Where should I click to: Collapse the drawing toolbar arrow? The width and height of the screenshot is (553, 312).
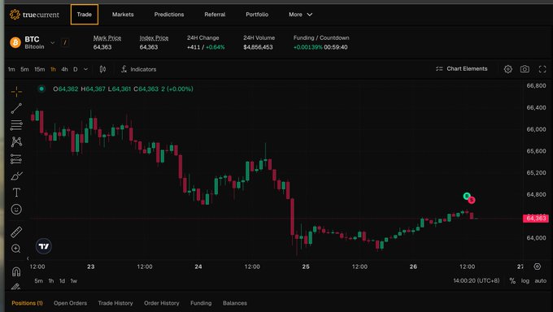(28, 258)
